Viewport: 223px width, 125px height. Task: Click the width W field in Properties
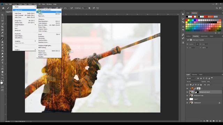(192, 44)
